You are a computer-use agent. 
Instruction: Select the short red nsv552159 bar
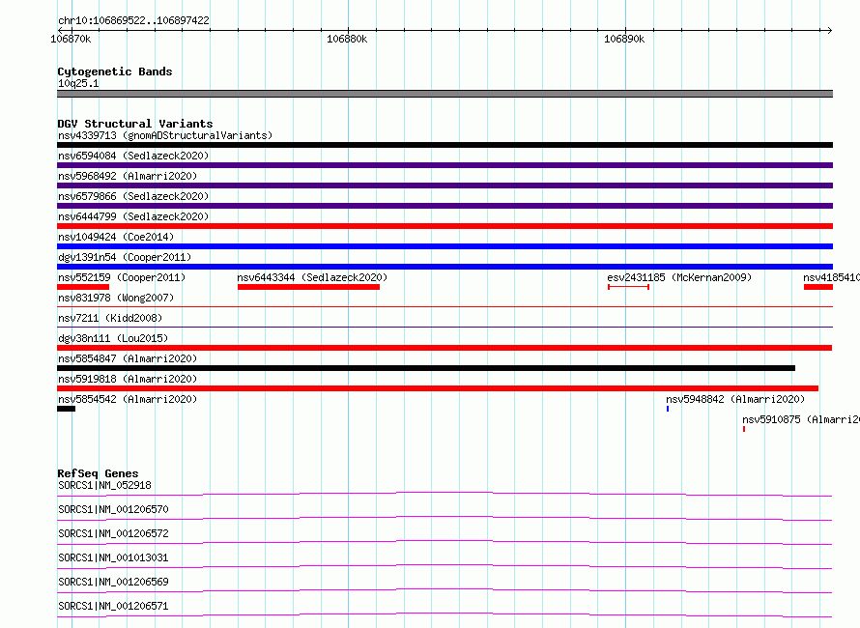(83, 287)
